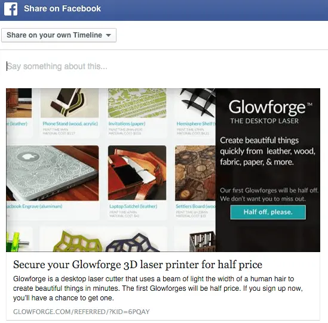Click the dropdown arrow beside Timeline

[x=108, y=35]
